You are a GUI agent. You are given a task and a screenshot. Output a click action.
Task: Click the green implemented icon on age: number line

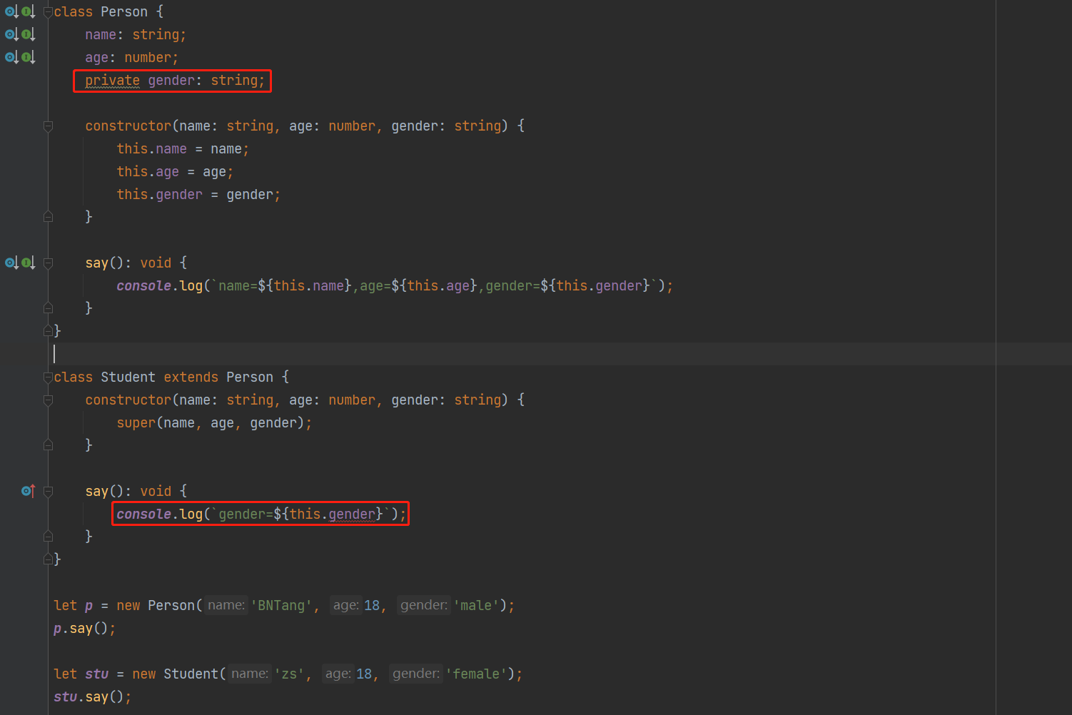[x=28, y=57]
